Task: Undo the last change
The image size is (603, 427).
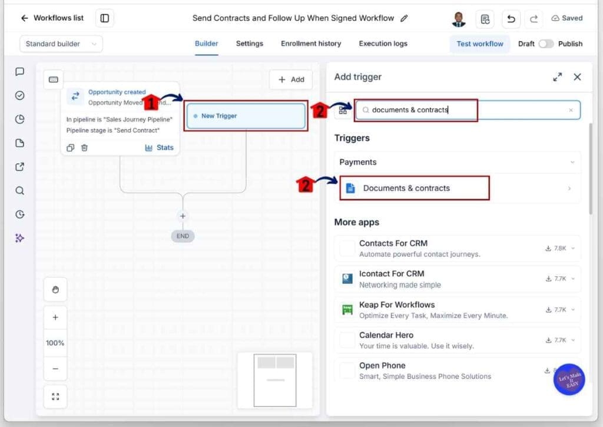Action: tap(511, 19)
